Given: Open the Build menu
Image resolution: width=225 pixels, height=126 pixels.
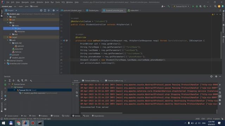Looking at the screenshot, I should [47, 2].
